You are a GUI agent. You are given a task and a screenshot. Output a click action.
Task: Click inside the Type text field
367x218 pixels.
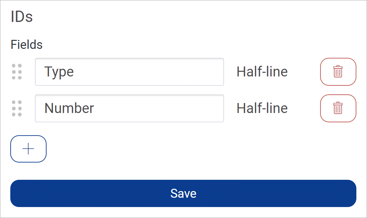(129, 72)
